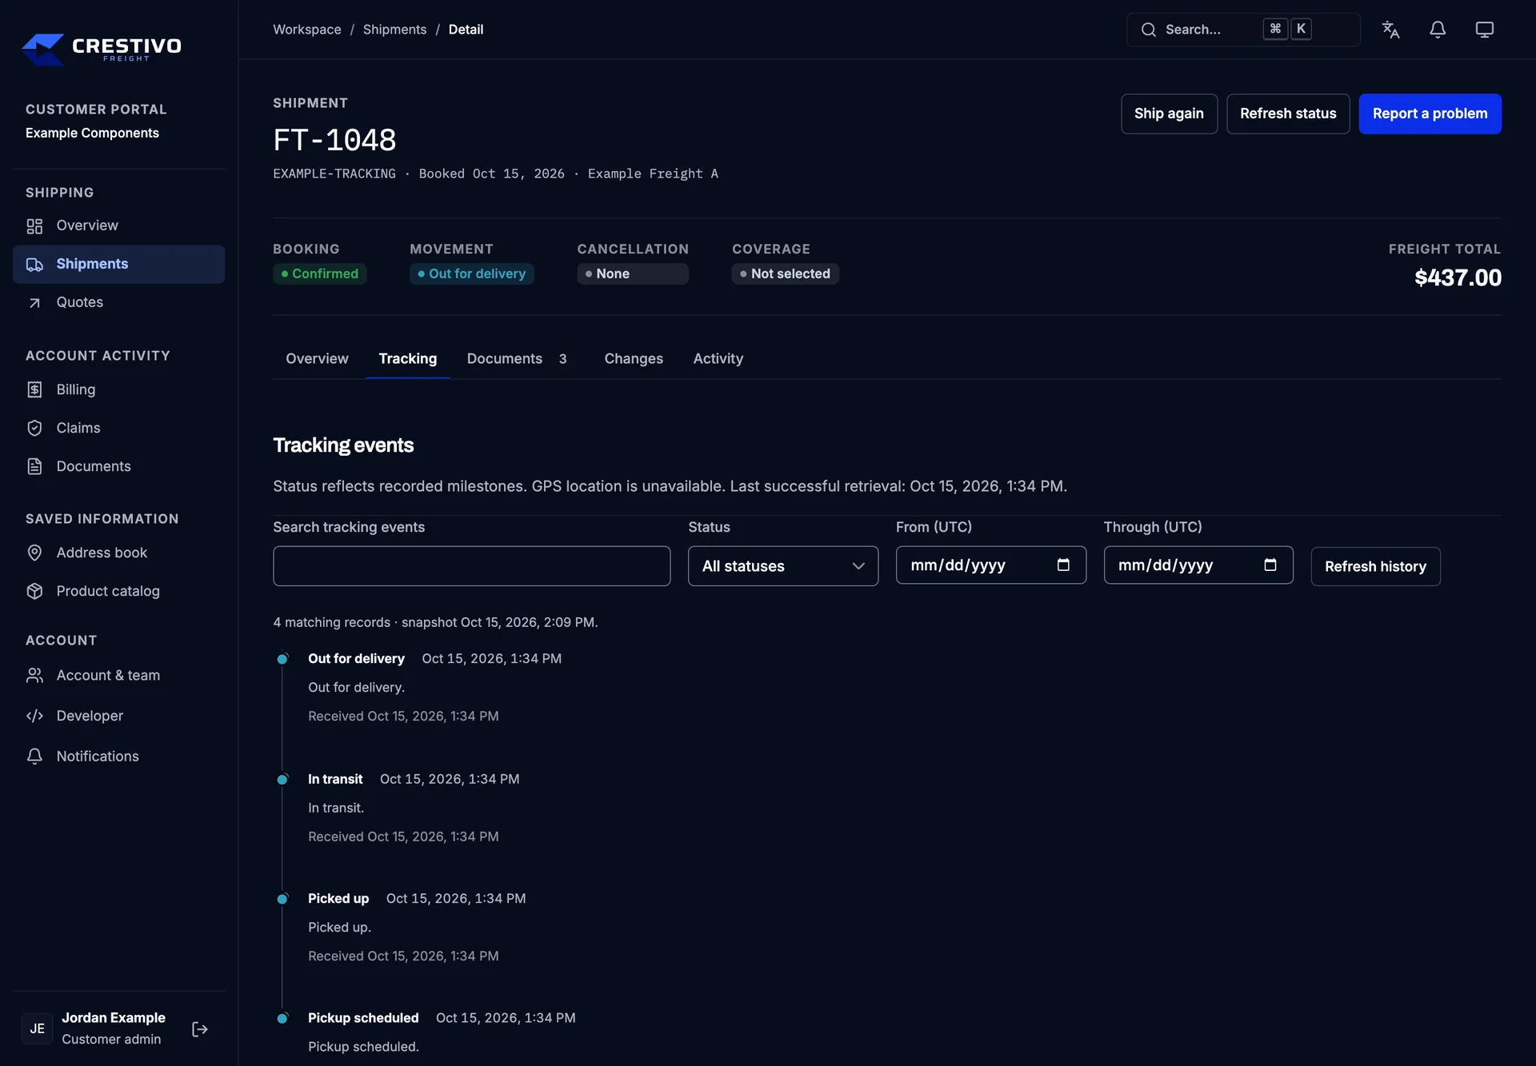Click the Developer code icon
Image resolution: width=1536 pixels, height=1066 pixels.
[34, 716]
